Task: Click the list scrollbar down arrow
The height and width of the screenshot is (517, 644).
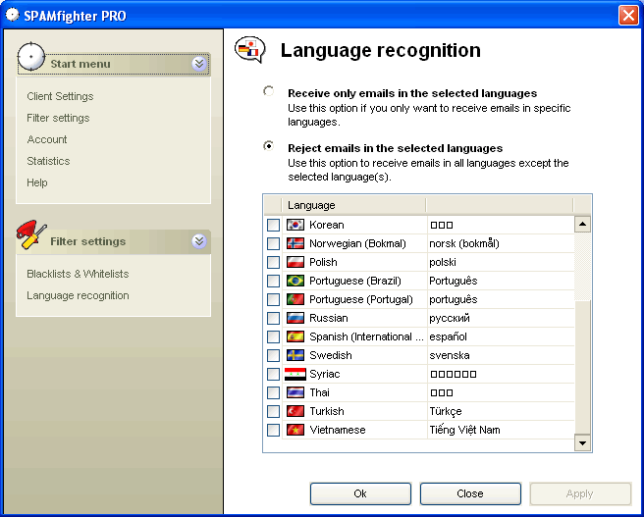Action: 582,443
